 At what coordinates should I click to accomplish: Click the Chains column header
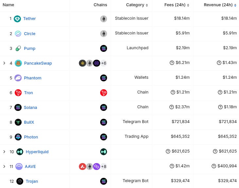[x=100, y=5]
